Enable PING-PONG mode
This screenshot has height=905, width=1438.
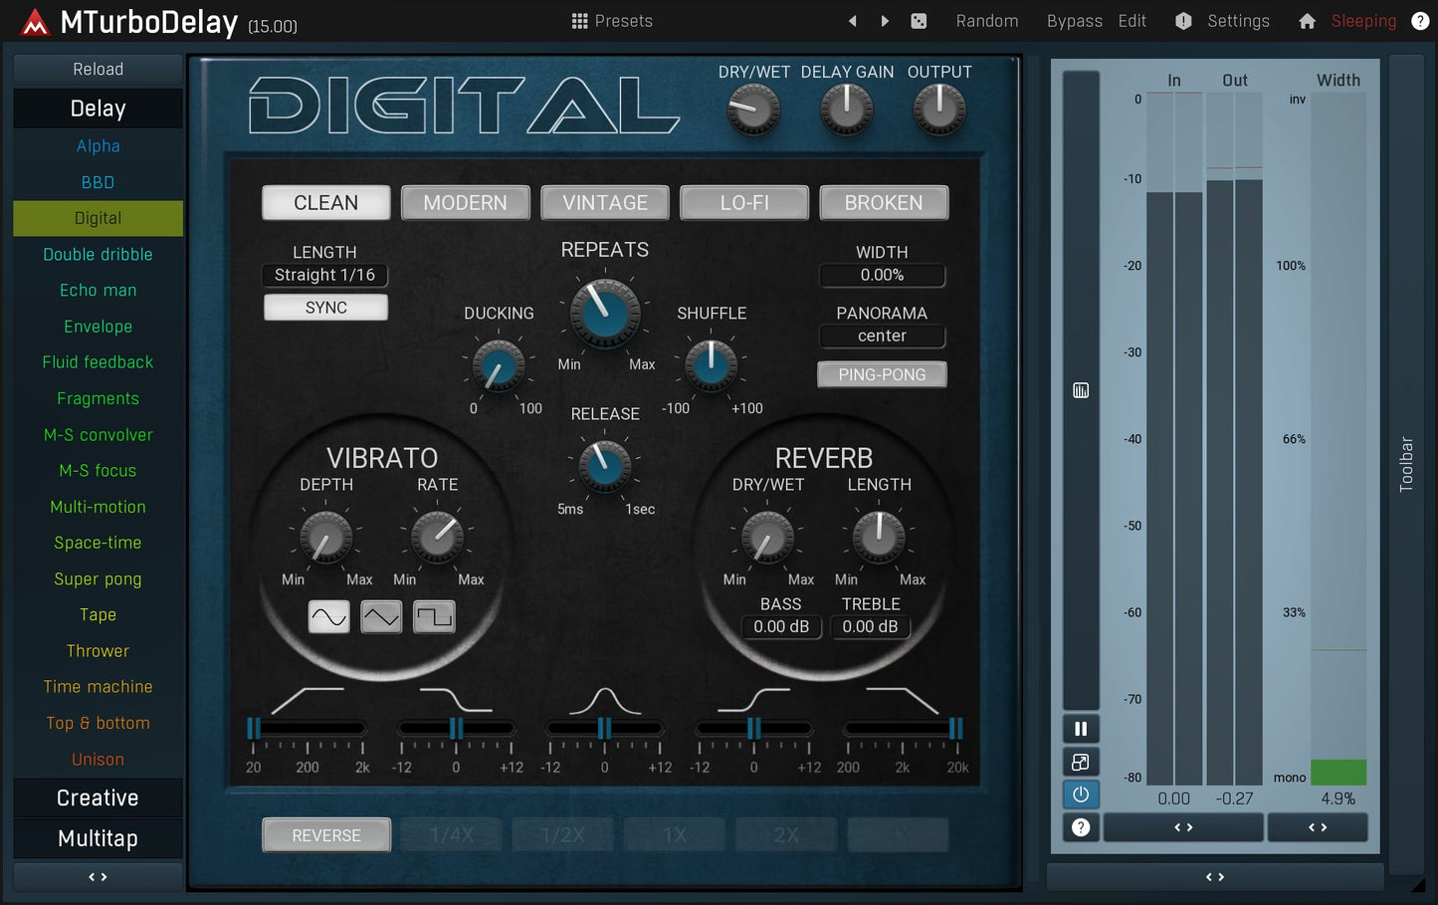point(882,374)
